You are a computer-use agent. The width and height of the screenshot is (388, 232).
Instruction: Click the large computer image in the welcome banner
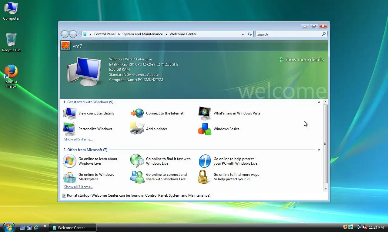[84, 72]
